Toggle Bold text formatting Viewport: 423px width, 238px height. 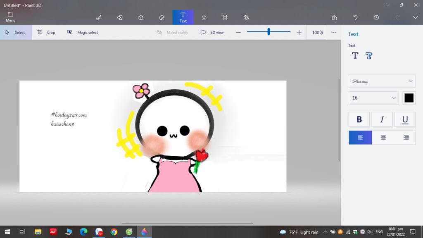click(x=359, y=119)
